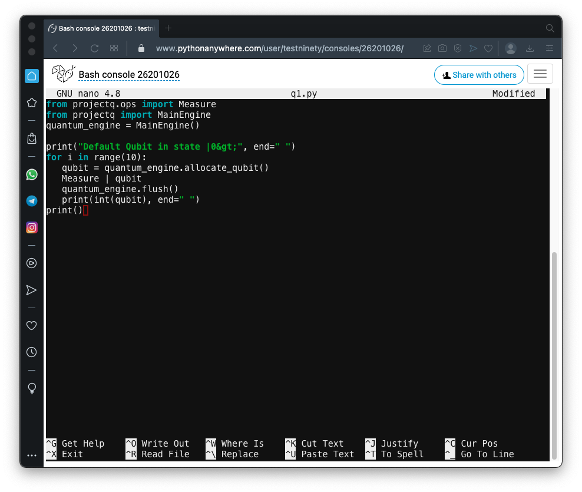This screenshot has width=582, height=492.
Task: Expand the PythonAnywhere hamburger menu
Action: tap(540, 74)
